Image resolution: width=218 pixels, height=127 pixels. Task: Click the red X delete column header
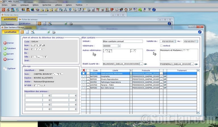tap(83, 70)
